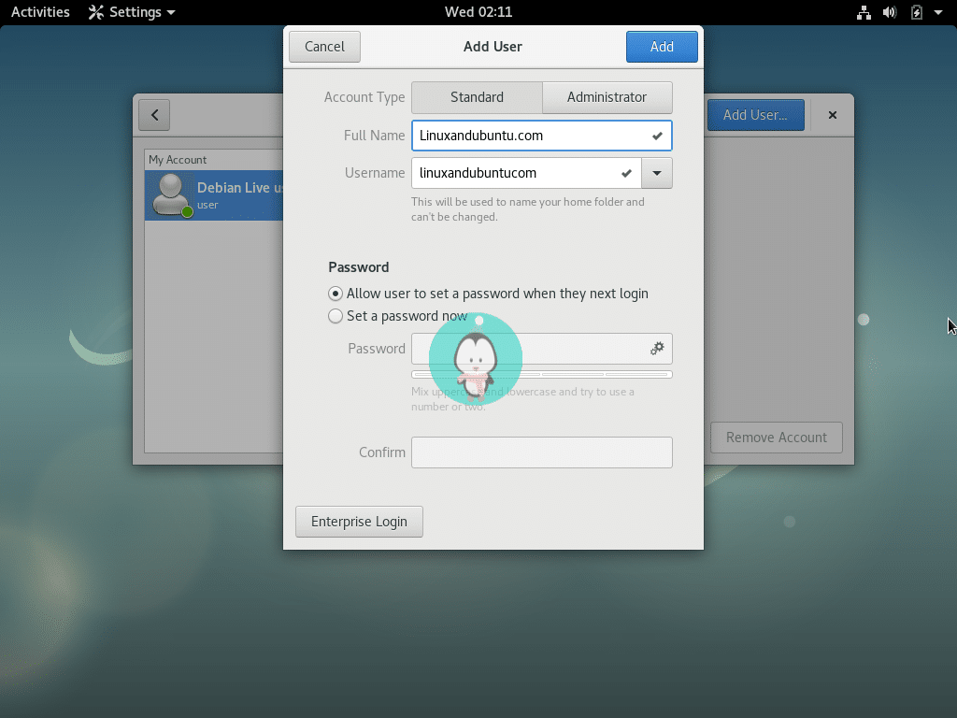Select Administrator account type
Viewport: 957px width, 718px height.
point(607,97)
